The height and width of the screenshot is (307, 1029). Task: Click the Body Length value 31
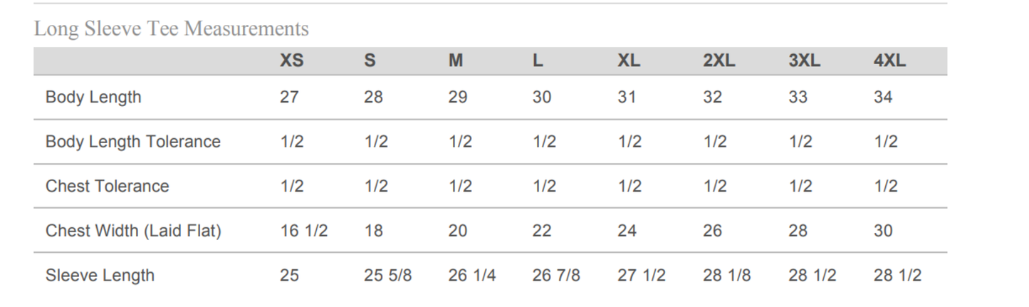(x=627, y=98)
